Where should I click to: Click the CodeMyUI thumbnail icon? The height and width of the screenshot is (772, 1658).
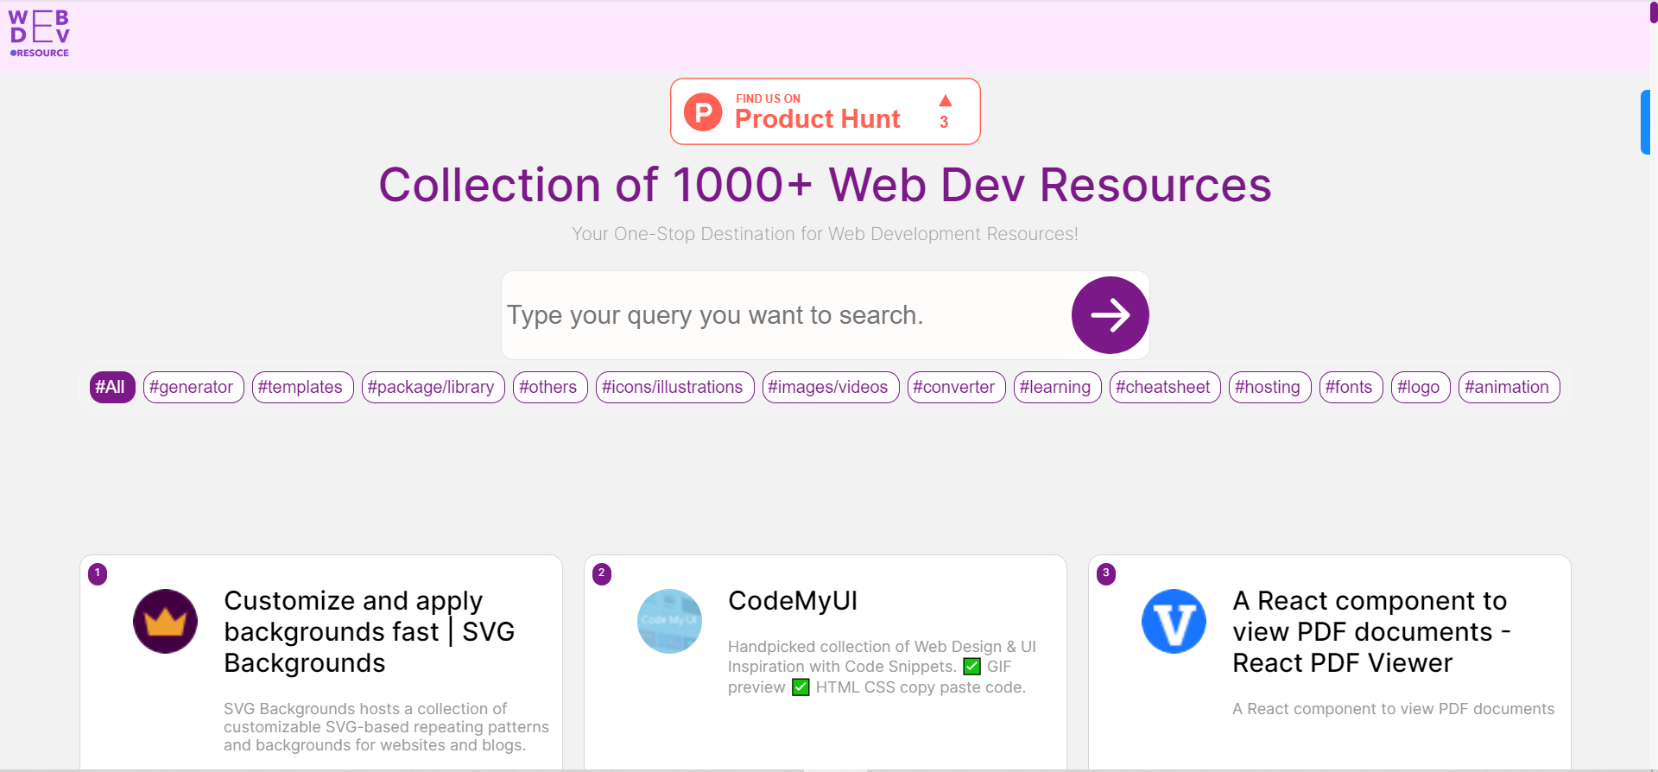pyautogui.click(x=669, y=621)
